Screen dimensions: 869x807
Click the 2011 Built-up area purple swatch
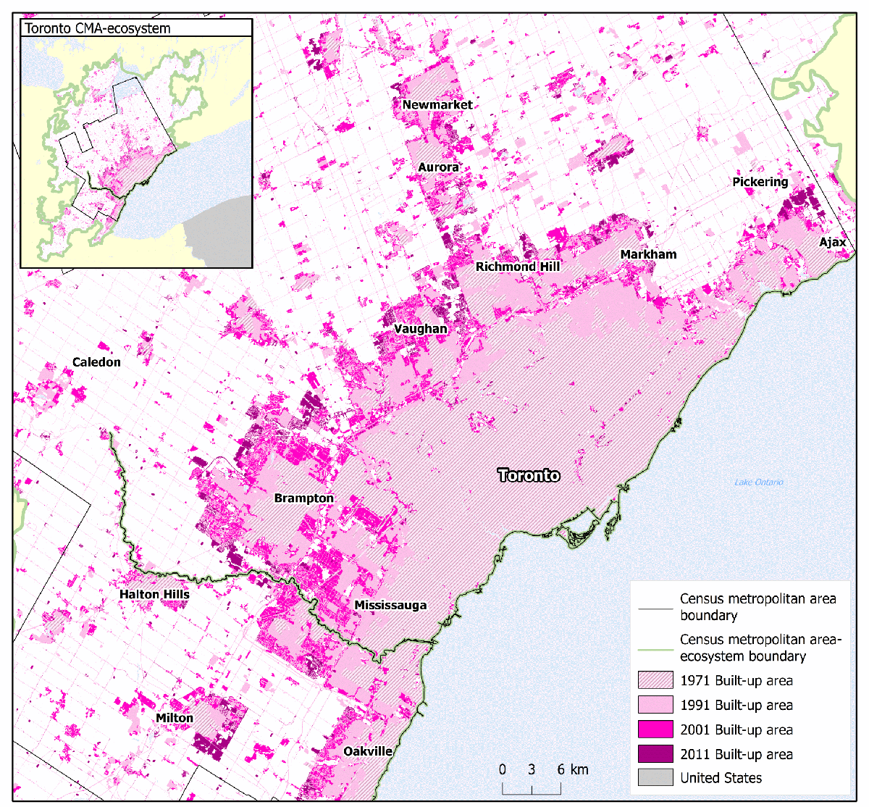(x=655, y=754)
